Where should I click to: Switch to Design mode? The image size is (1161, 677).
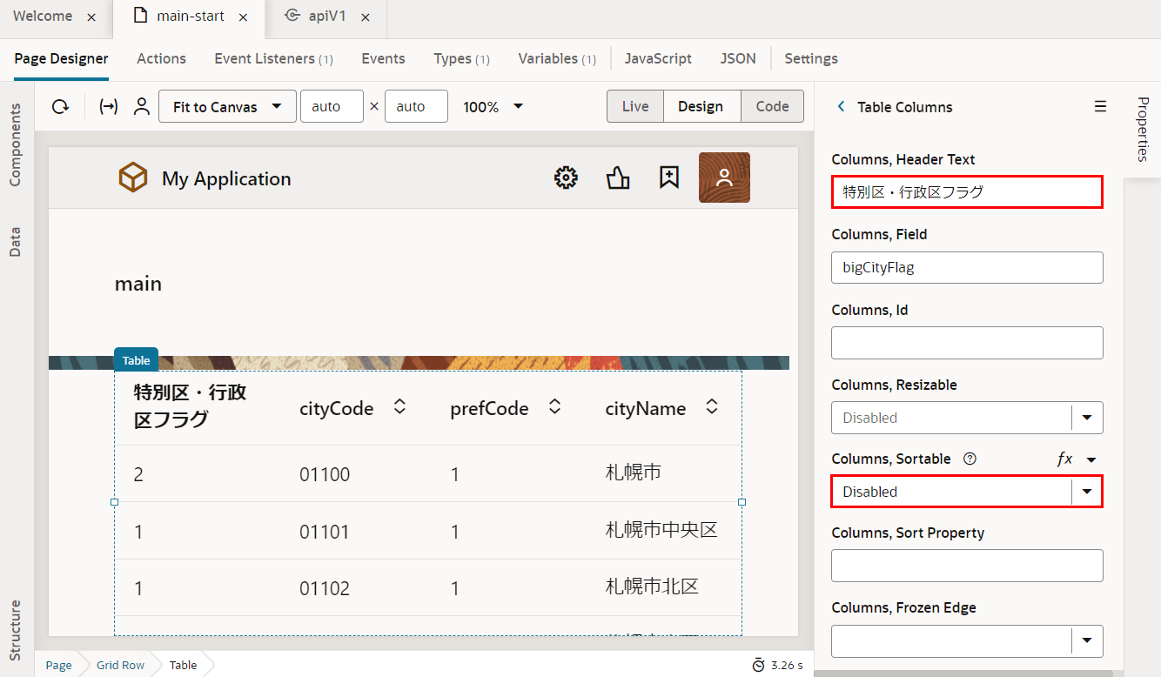(701, 106)
